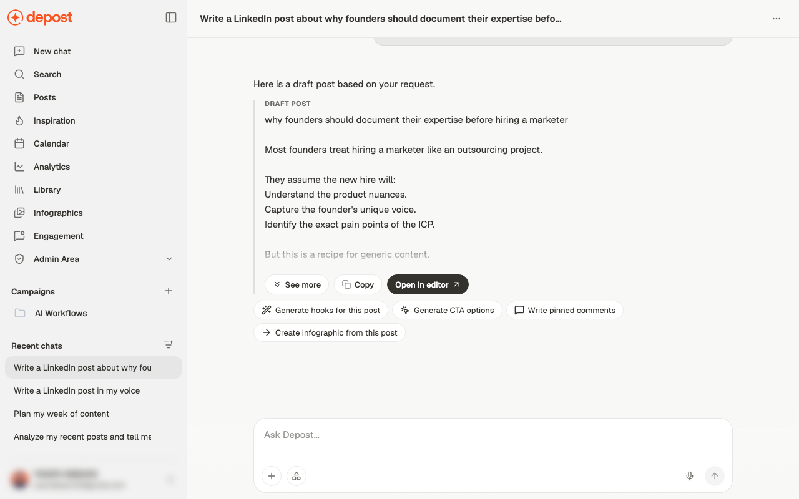Click the plus attachment icon in chat box
The width and height of the screenshot is (799, 499).
point(272,476)
